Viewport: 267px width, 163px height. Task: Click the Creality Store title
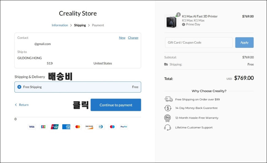coord(78,13)
